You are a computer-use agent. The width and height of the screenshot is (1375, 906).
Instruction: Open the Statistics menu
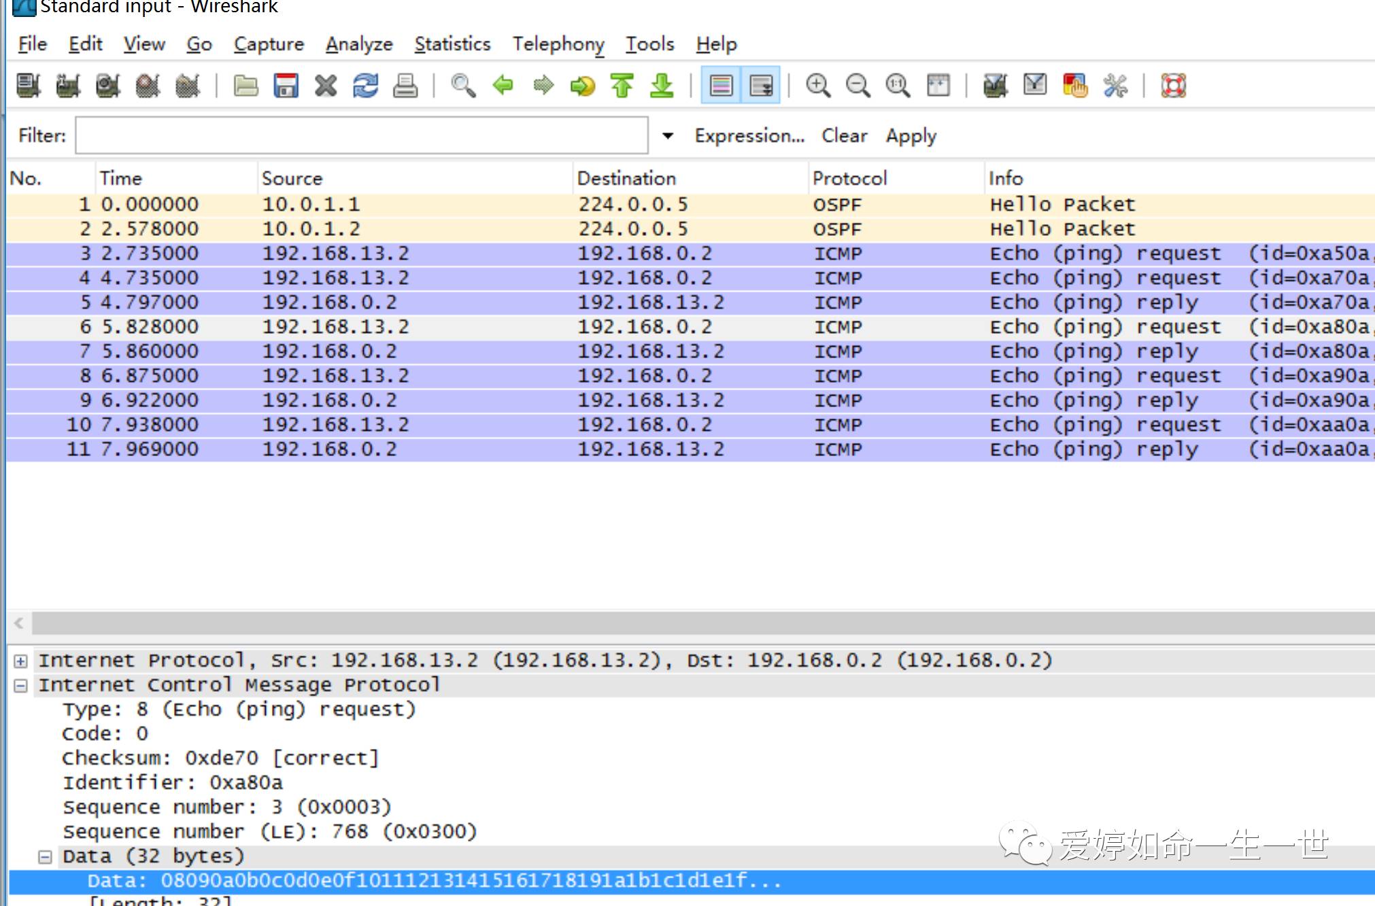pyautogui.click(x=452, y=44)
